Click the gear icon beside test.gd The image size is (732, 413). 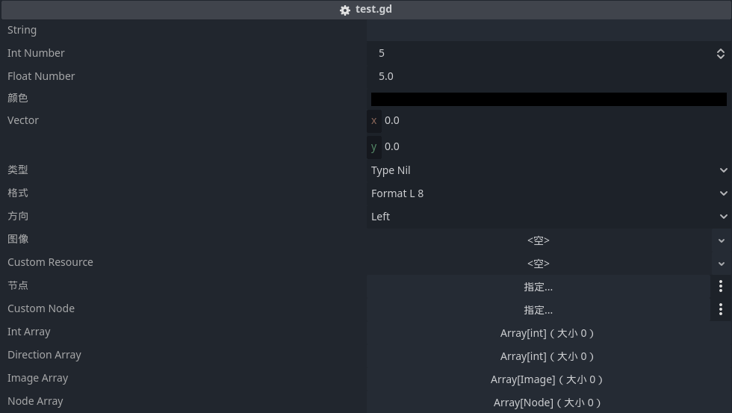coord(344,10)
